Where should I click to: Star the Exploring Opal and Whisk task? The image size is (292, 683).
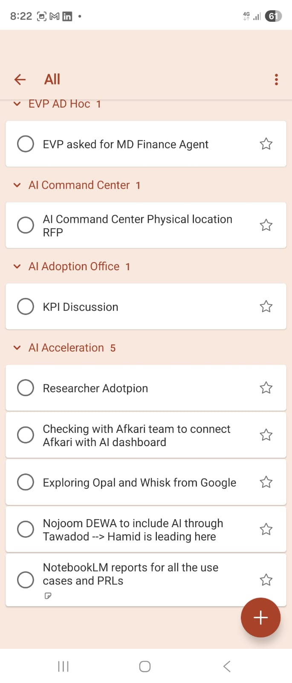click(x=266, y=482)
